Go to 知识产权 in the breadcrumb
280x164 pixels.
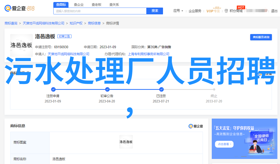[76, 23]
